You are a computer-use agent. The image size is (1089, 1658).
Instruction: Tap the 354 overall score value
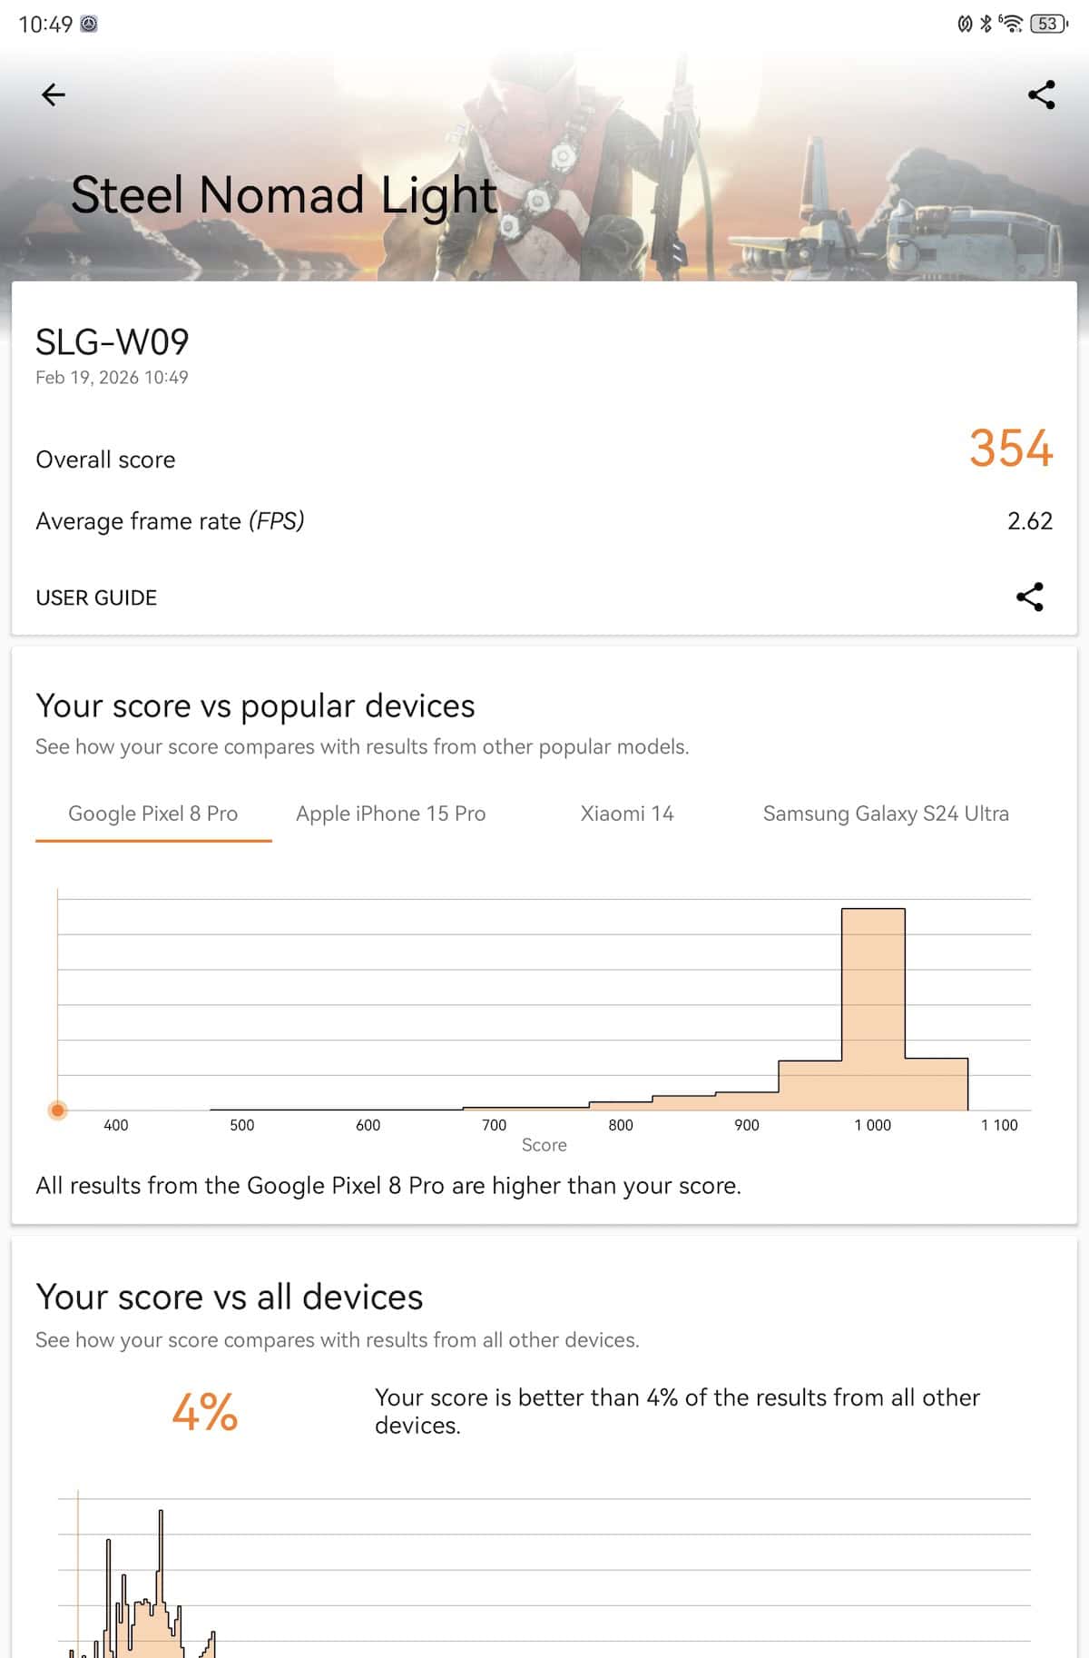pyautogui.click(x=1010, y=449)
